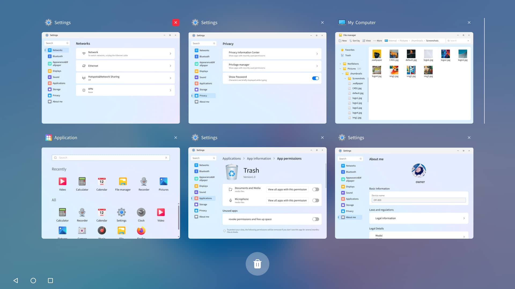Open the More menu in File manager toolbar

click(377, 41)
